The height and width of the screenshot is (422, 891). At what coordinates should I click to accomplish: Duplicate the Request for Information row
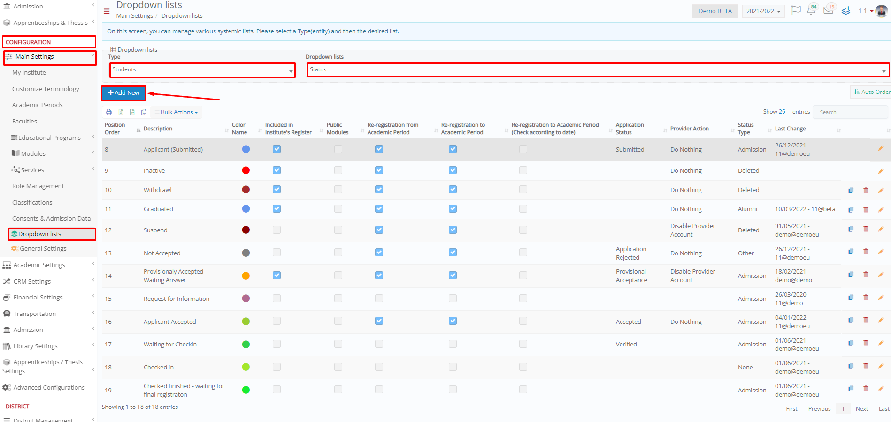click(x=851, y=298)
